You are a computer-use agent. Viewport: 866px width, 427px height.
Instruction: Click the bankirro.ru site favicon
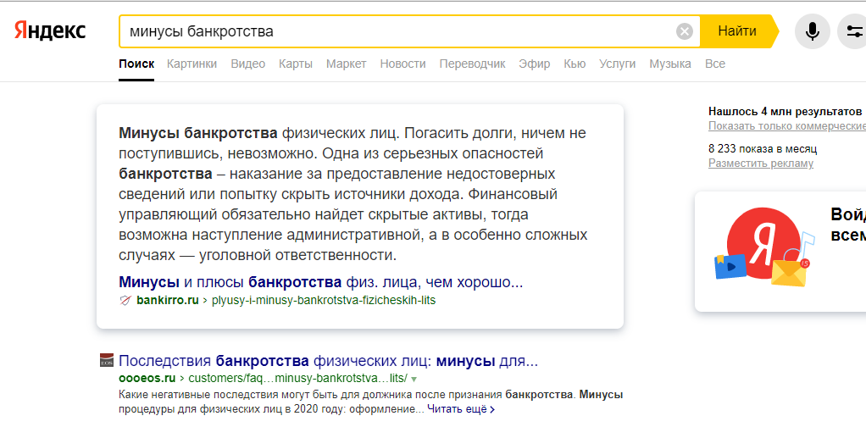pyautogui.click(x=125, y=301)
